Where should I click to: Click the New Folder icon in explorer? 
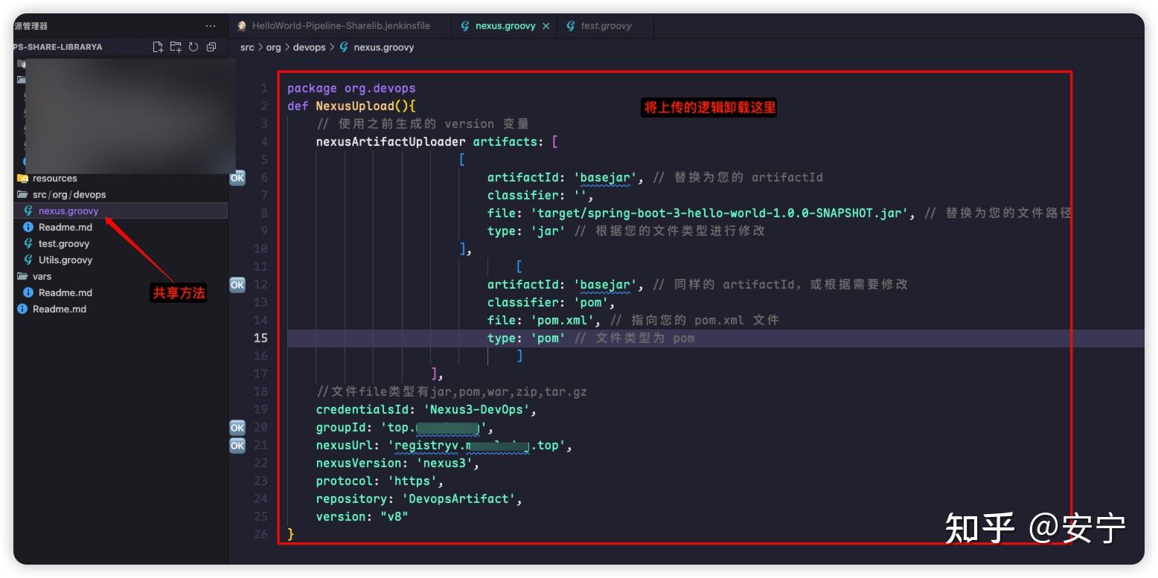coord(176,47)
